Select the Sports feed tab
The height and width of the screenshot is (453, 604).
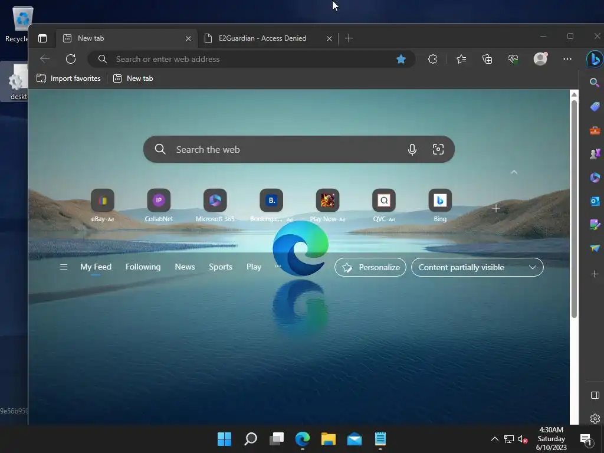point(221,267)
